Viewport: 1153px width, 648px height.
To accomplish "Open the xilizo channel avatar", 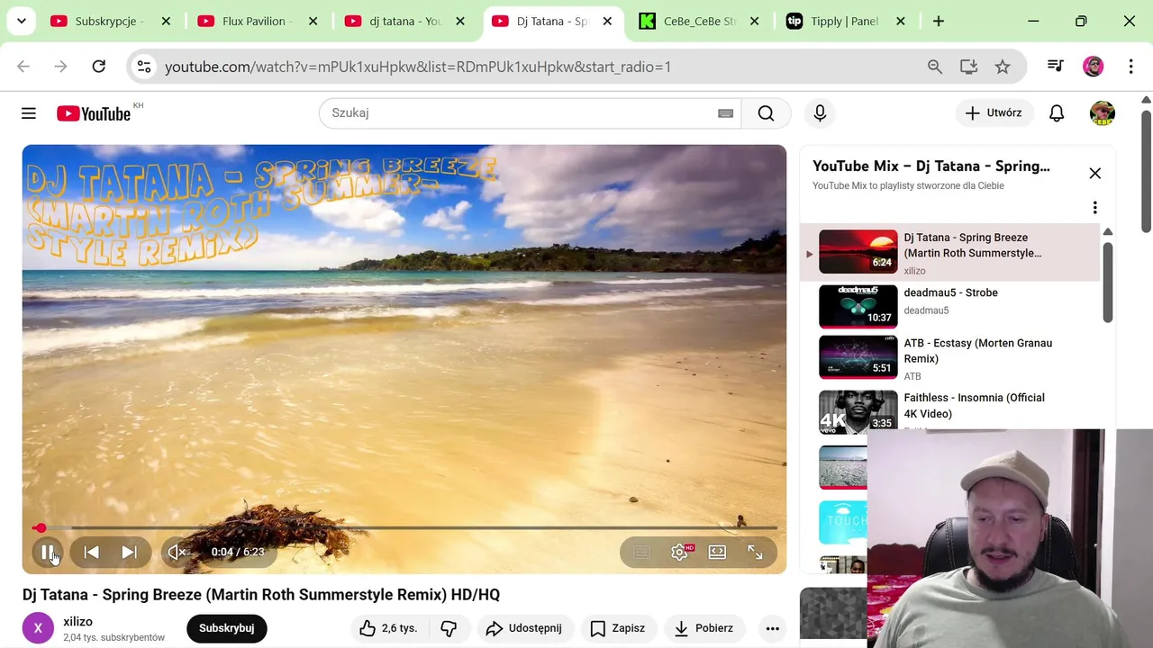I will (x=38, y=628).
